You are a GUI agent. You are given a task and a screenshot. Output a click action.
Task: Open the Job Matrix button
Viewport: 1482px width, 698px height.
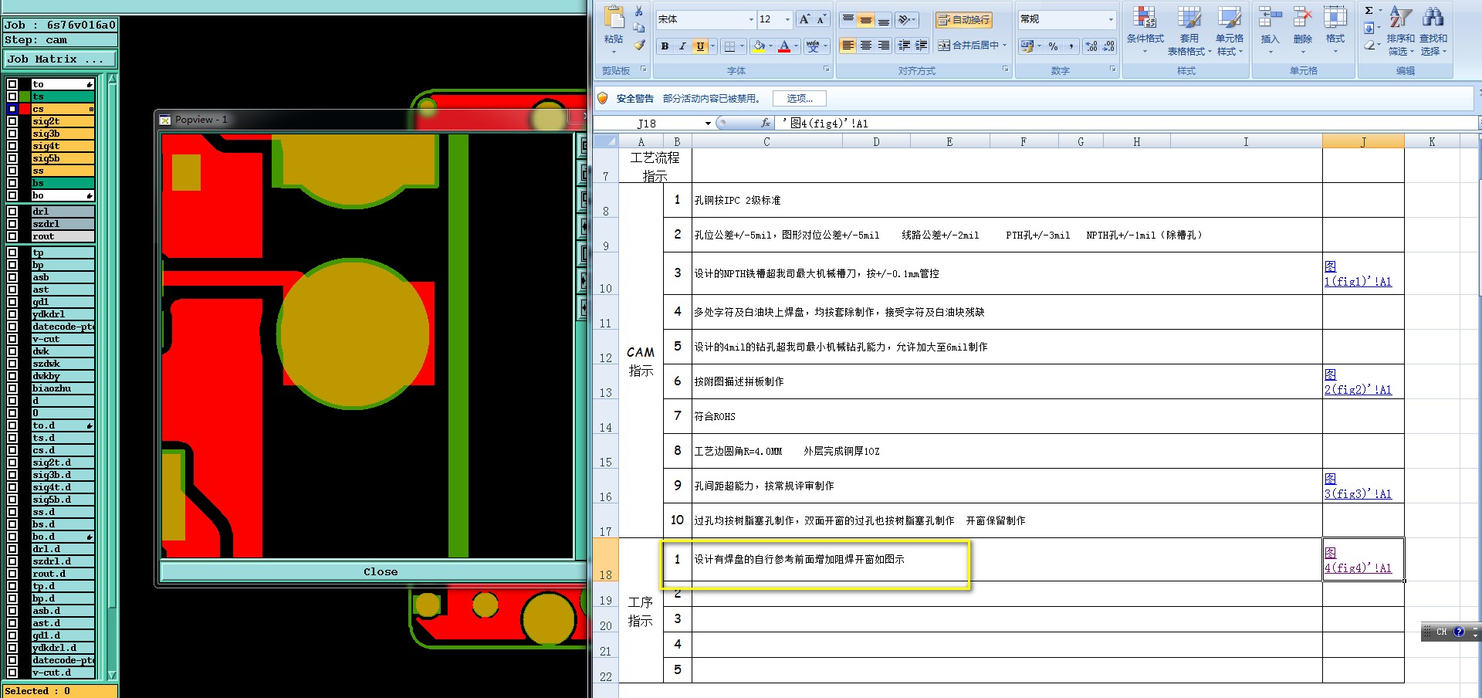pyautogui.click(x=60, y=59)
